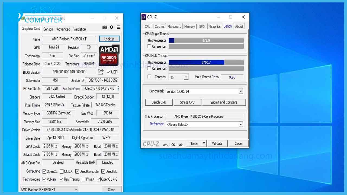Screen dimensions: 347x195
Task: Click the Resizable BAR value Disabled
Action: click(108, 162)
